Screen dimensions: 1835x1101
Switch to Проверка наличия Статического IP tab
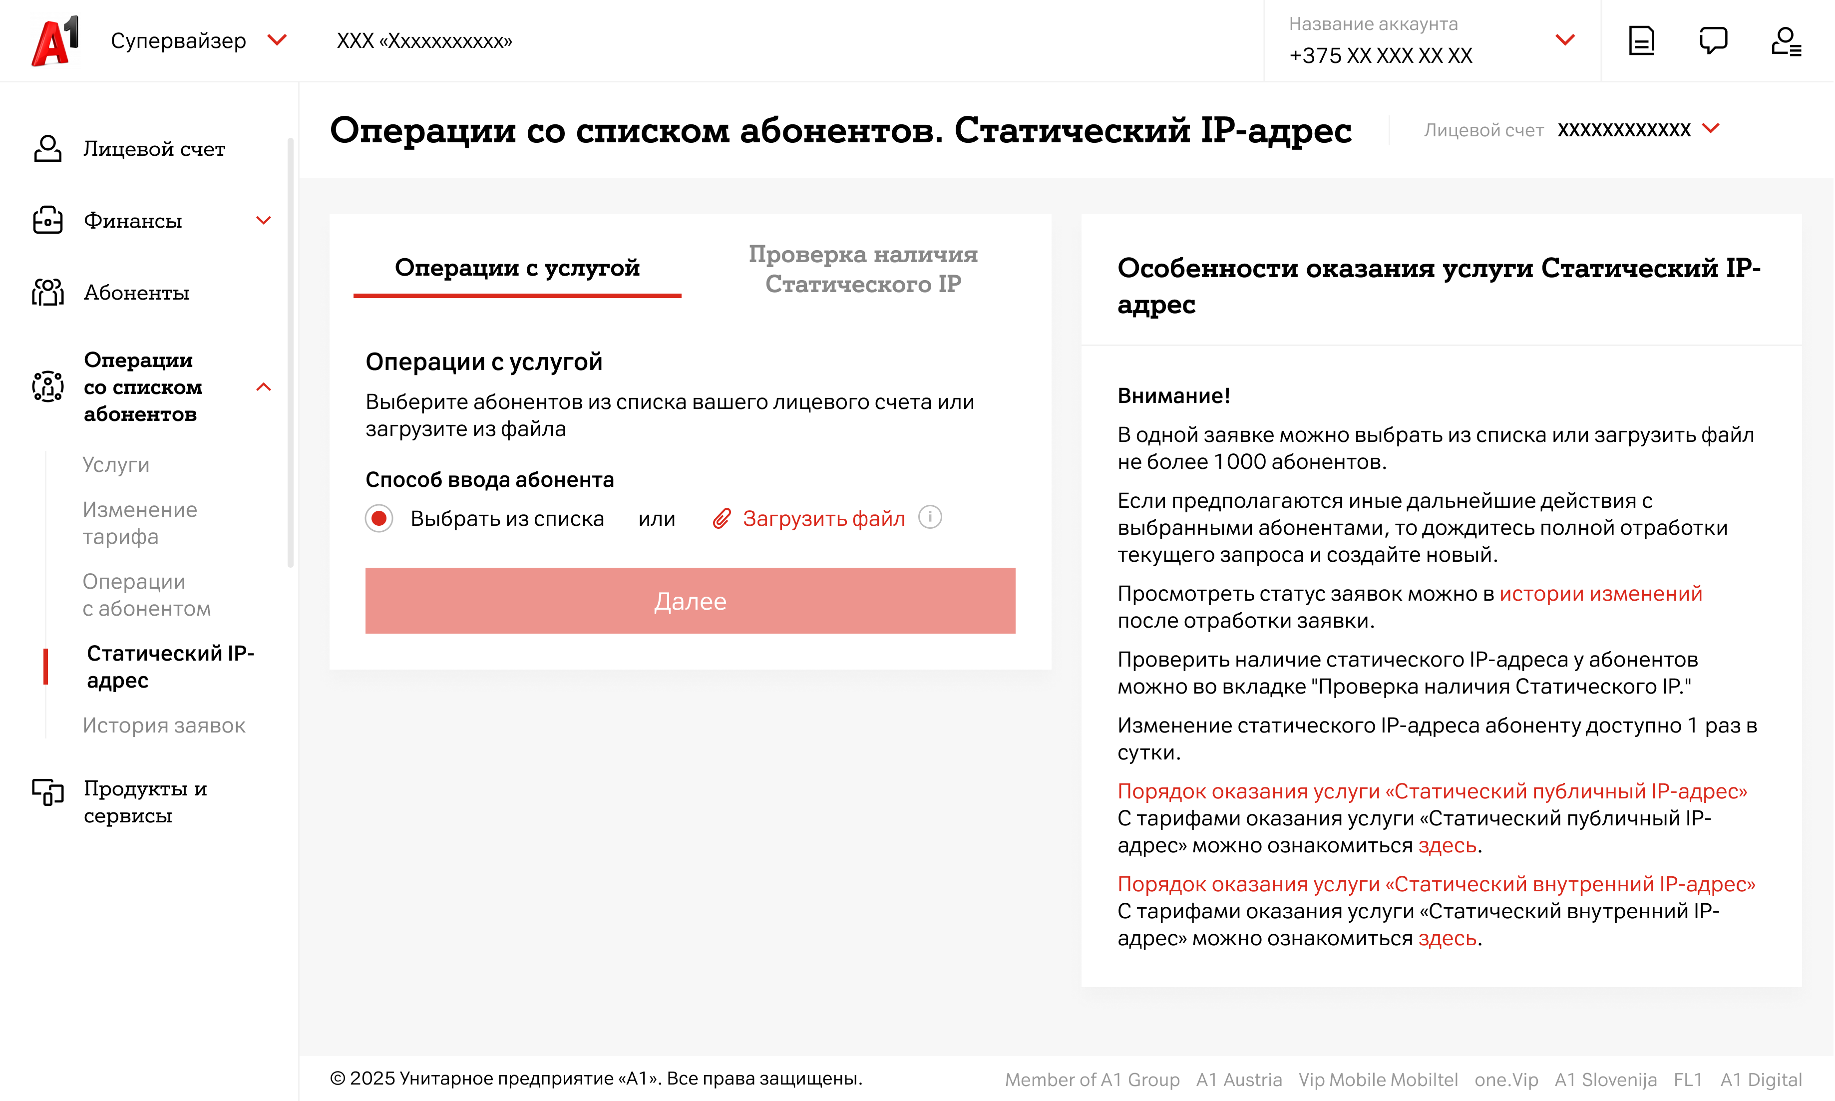tap(863, 269)
